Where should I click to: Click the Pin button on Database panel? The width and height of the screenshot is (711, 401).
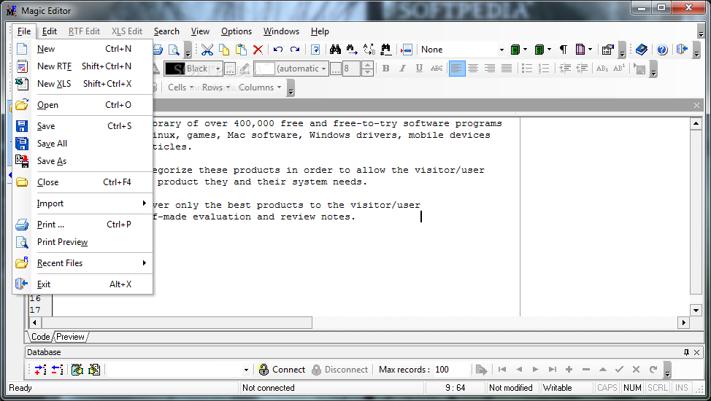point(686,352)
